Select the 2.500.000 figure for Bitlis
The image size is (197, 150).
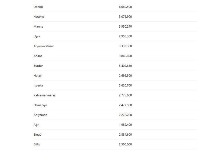(x=125, y=145)
